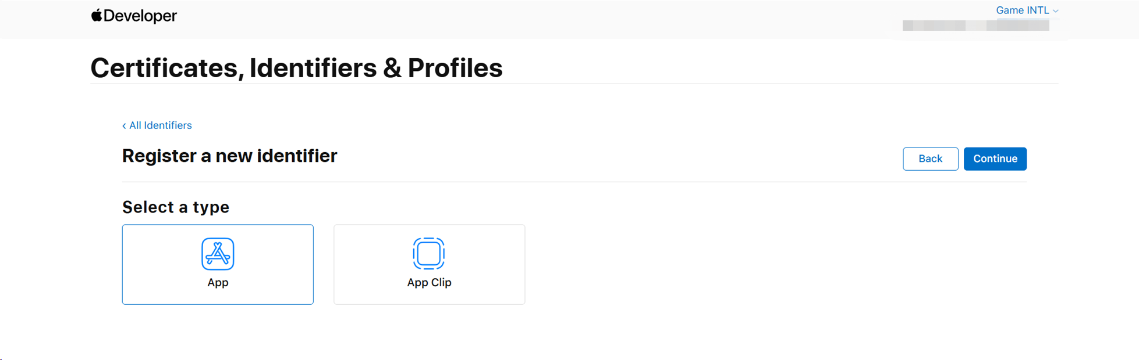Open the Certificates, Identifiers & Profiles heading link
The image size is (1139, 360).
pyautogui.click(x=296, y=68)
